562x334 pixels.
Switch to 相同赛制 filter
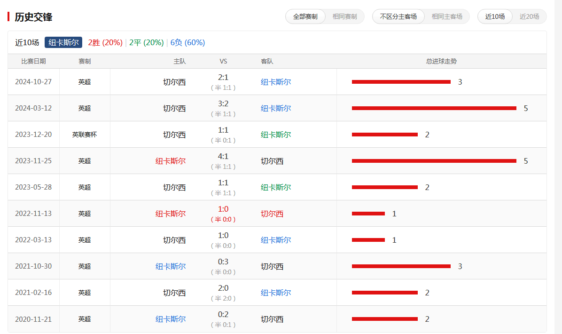coord(344,16)
